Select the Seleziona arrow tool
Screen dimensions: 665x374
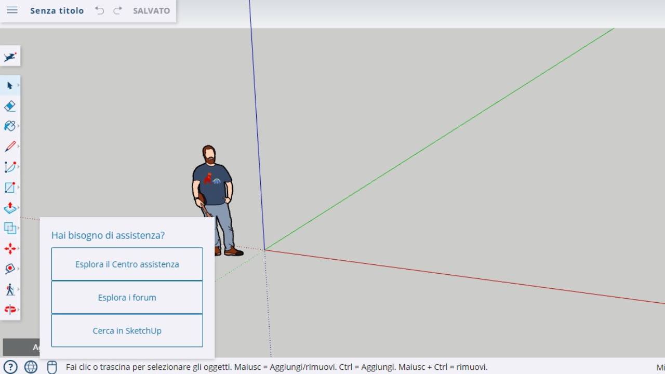(x=9, y=85)
